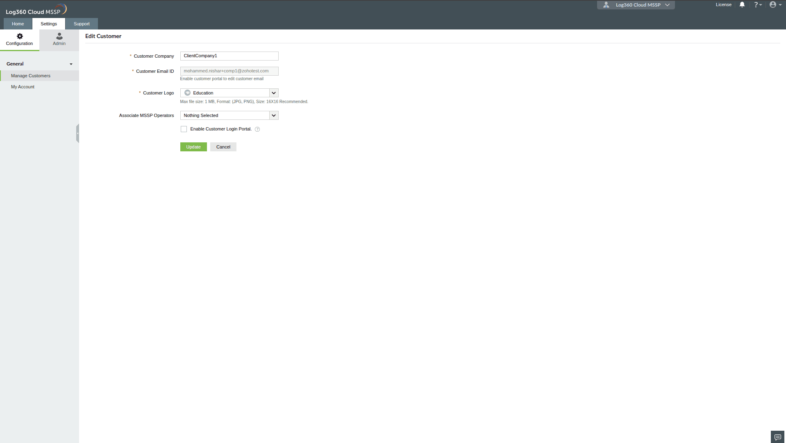Click the person icon in the MSSP selector

tap(607, 4)
